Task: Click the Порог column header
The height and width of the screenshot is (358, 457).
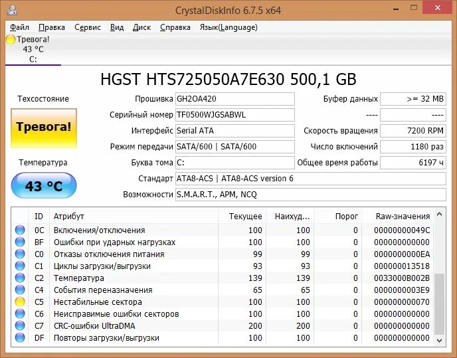Action: click(338, 217)
